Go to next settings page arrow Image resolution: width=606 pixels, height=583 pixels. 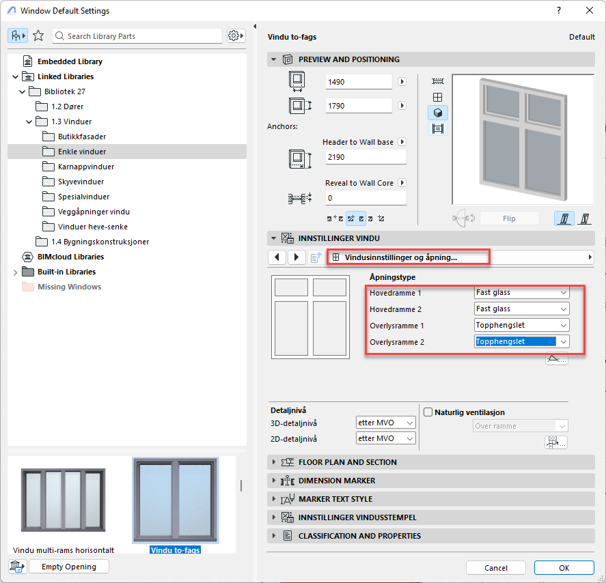pyautogui.click(x=296, y=257)
